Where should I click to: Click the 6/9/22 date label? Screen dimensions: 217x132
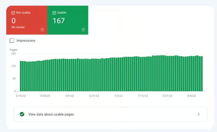(70, 96)
